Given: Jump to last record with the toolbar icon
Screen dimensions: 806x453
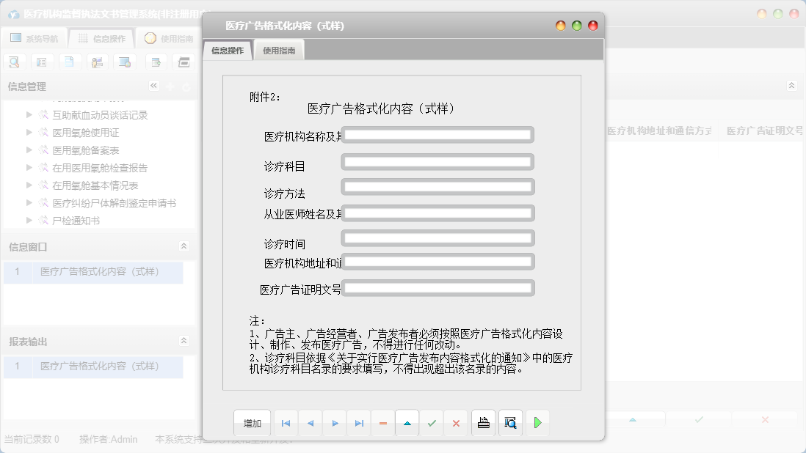Looking at the screenshot, I should tap(358, 423).
